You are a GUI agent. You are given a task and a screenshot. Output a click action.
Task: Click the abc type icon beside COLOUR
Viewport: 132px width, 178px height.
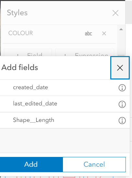89,33
